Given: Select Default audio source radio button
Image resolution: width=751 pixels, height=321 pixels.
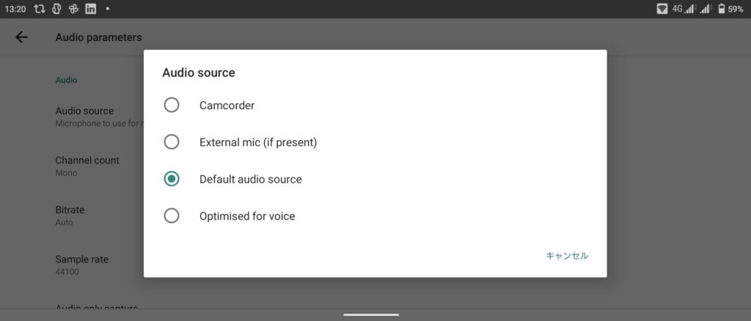Looking at the screenshot, I should (172, 179).
